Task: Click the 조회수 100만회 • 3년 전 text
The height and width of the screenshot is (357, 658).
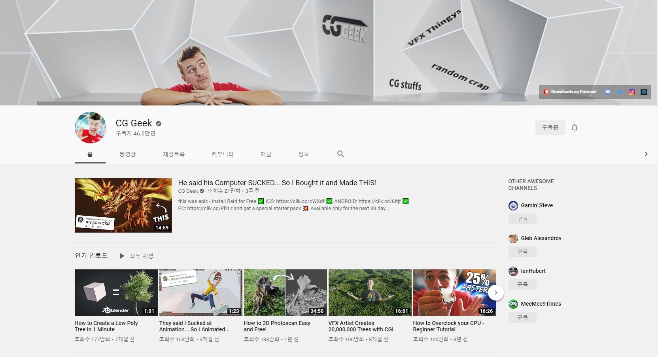Action: pyautogui.click(x=441, y=339)
